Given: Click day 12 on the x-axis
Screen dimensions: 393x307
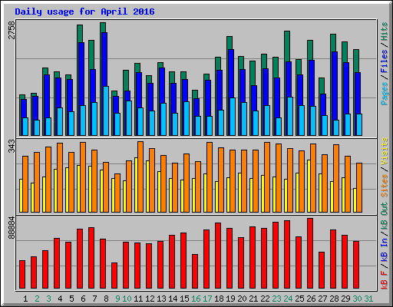Looking at the screenshot, I should 150,299.
